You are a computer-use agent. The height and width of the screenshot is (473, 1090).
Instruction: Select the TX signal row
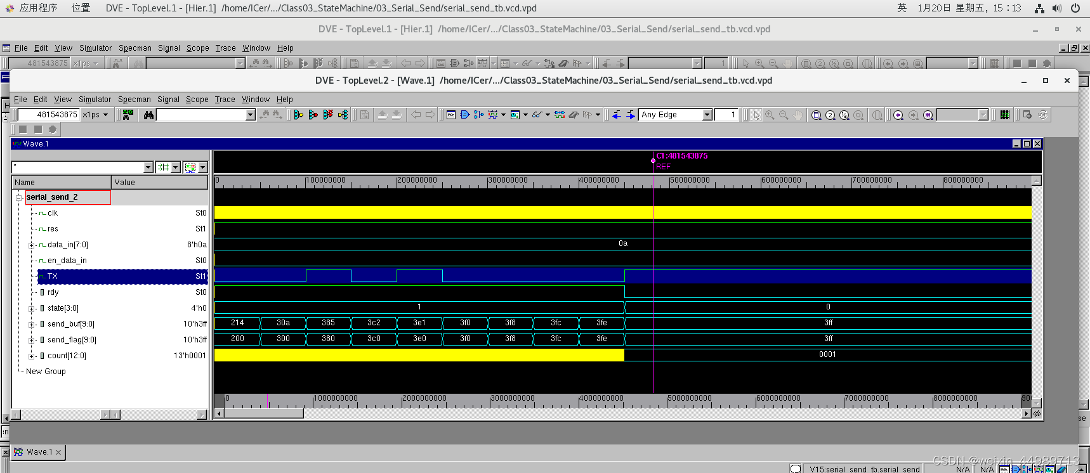(122, 276)
